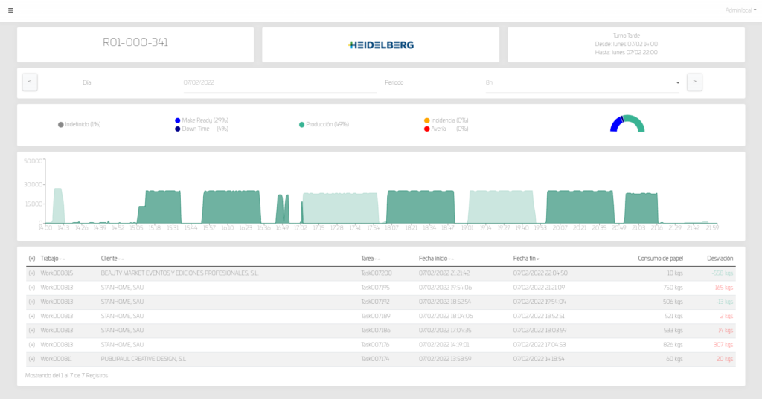Click the light production block near 17:28
The height and width of the screenshot is (399, 762).
340,208
